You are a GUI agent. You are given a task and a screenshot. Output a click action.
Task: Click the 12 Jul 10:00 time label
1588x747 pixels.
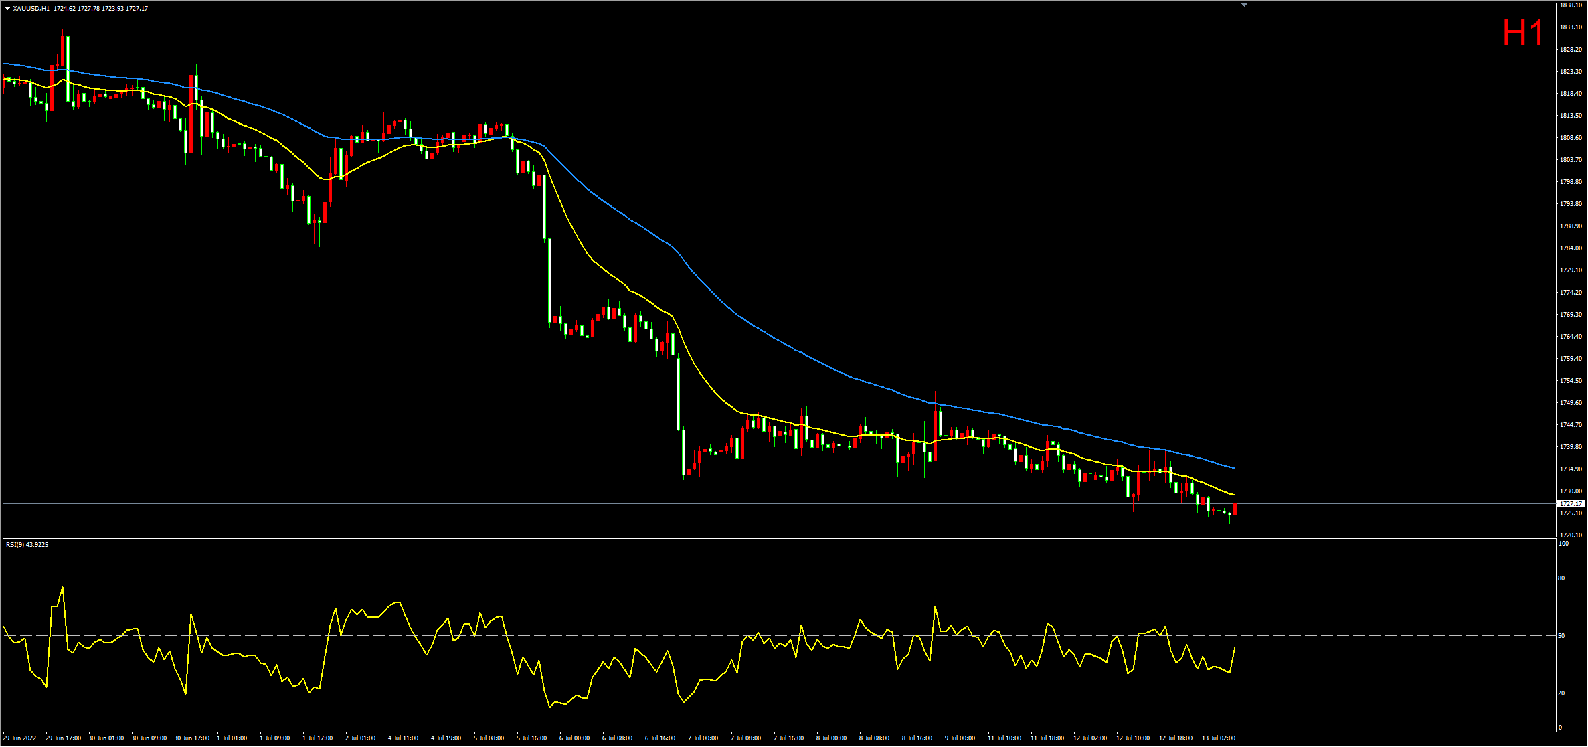click(1133, 738)
